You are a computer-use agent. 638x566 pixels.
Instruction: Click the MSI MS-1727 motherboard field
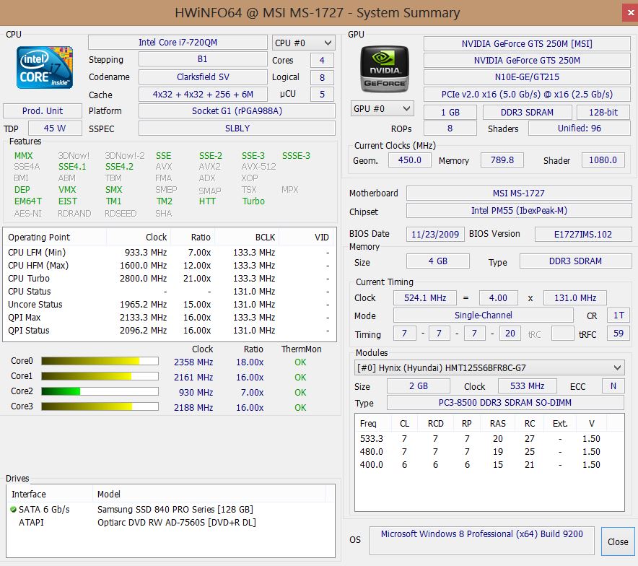pyautogui.click(x=519, y=193)
